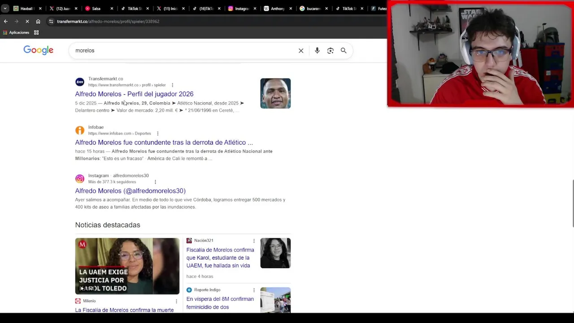The image size is (574, 323).
Task: Open the tab search dropdown arrow
Action: coord(5,9)
